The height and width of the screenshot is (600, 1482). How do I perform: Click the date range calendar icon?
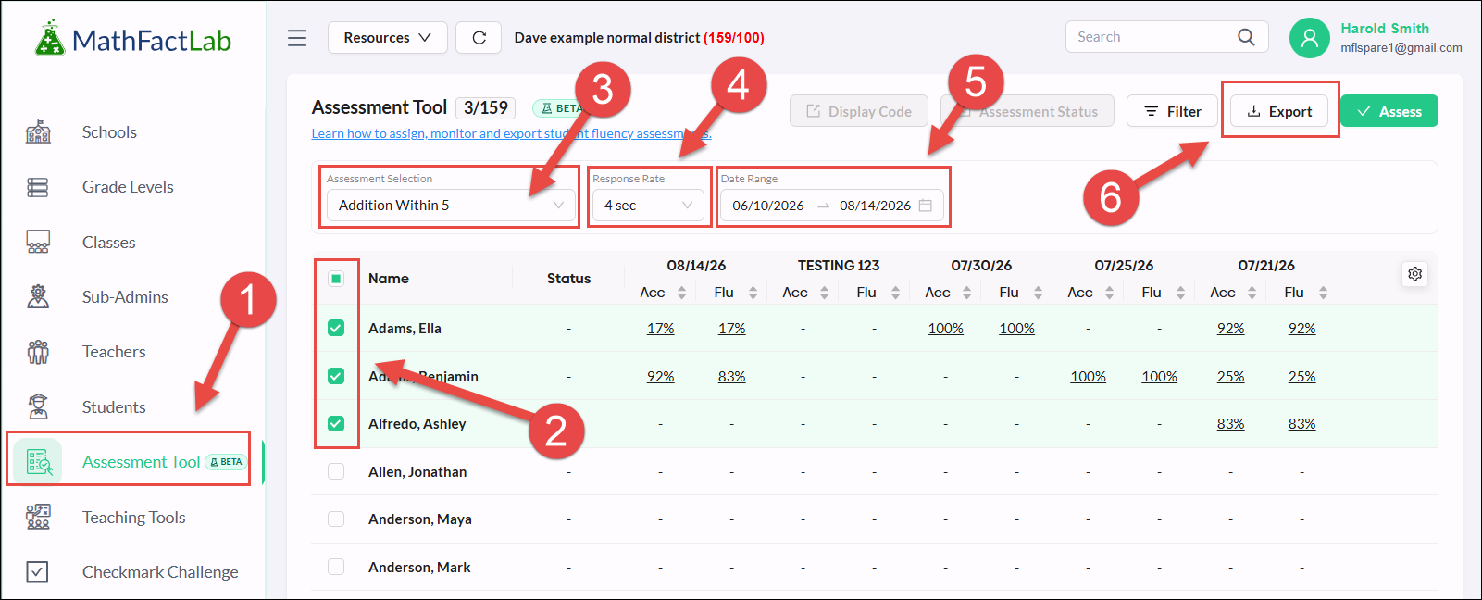(925, 206)
